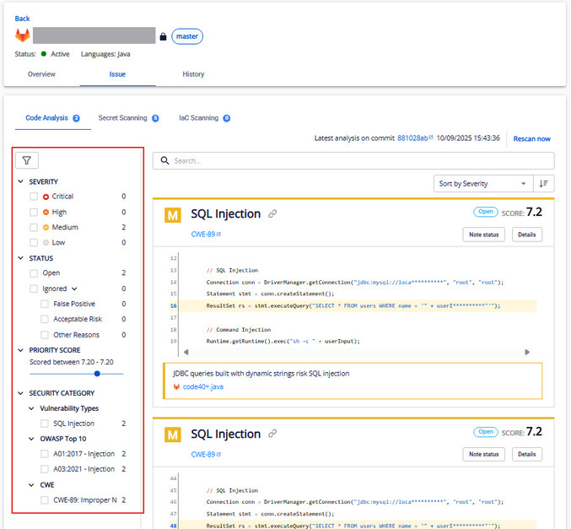
Task: Check the Ignored status checkbox
Action: click(34, 289)
